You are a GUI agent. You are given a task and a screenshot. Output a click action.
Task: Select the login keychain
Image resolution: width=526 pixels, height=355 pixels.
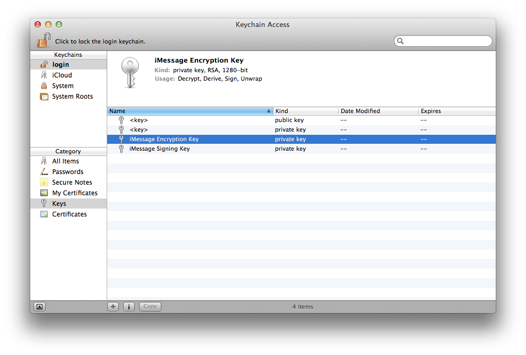click(x=68, y=64)
